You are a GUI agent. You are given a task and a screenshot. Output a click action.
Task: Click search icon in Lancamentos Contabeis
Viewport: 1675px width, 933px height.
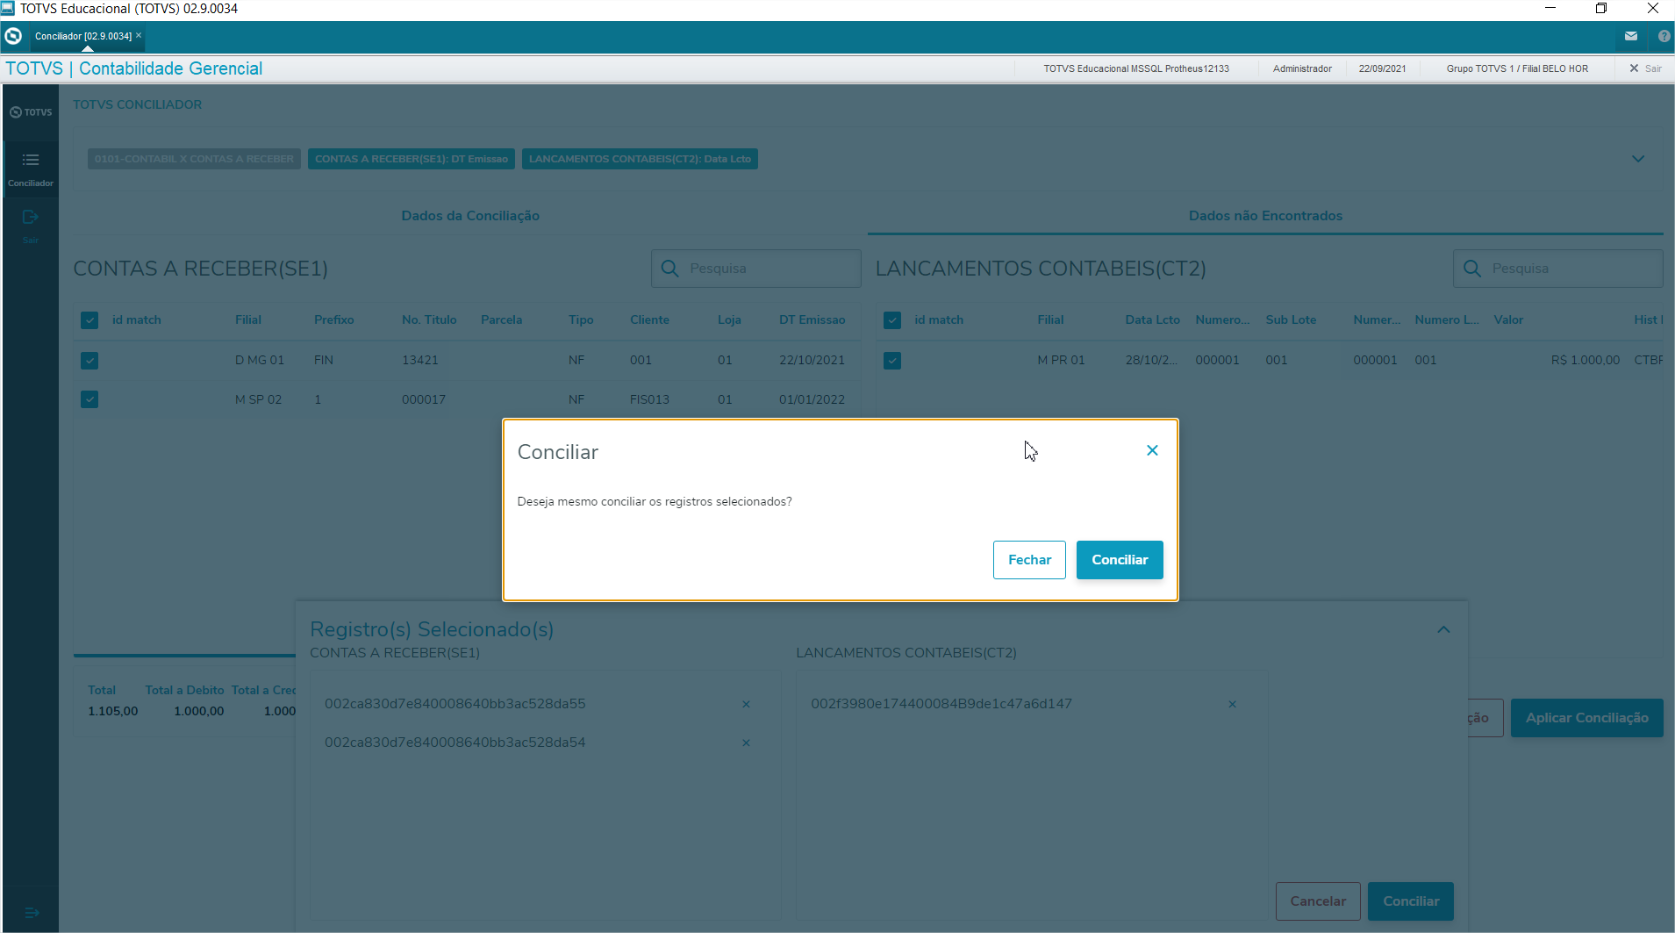pyautogui.click(x=1472, y=269)
